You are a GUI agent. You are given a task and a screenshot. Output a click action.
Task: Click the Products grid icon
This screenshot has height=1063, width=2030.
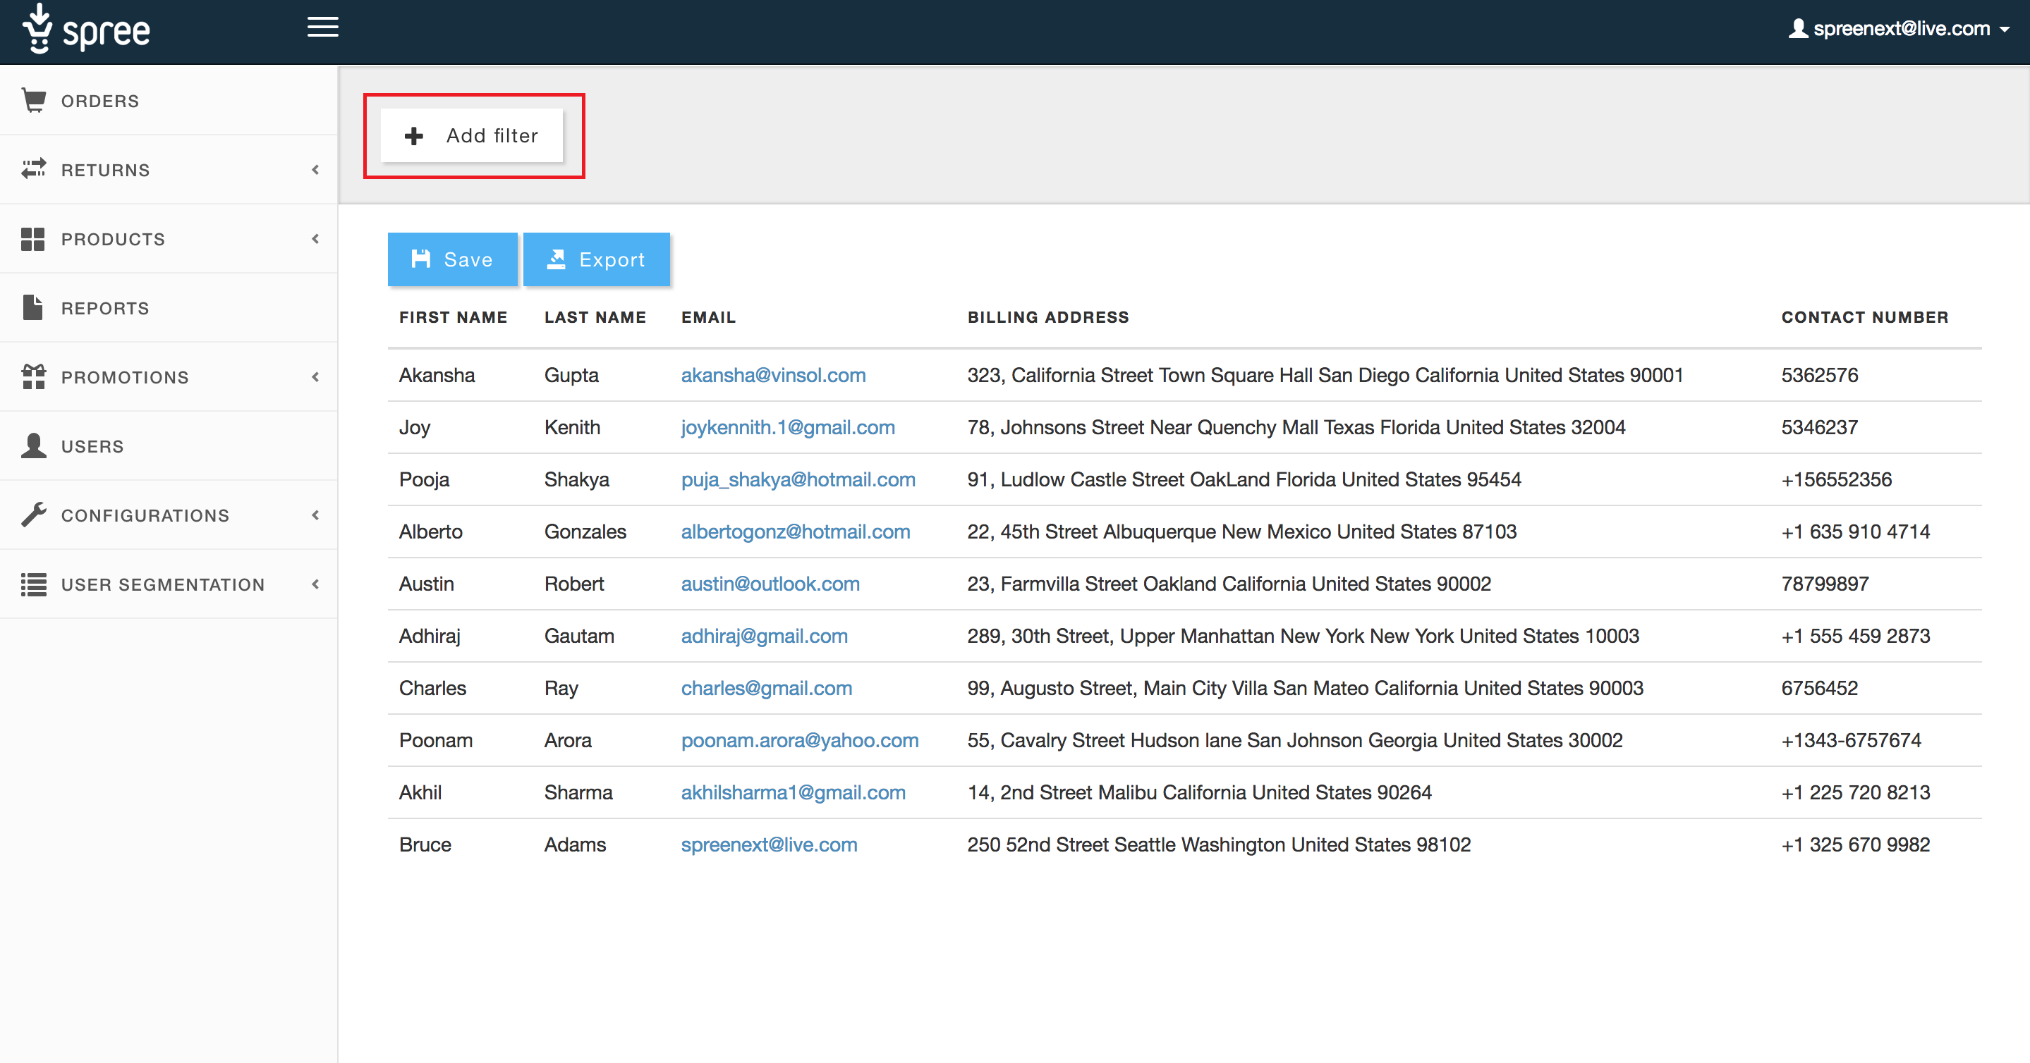tap(33, 238)
